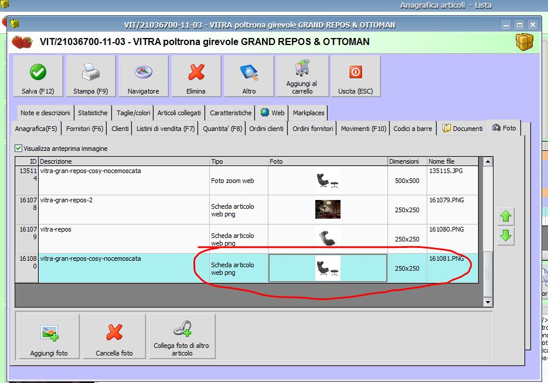This screenshot has width=548, height=383.
Task: Click the file name 161081.PNG
Action: coord(447,259)
